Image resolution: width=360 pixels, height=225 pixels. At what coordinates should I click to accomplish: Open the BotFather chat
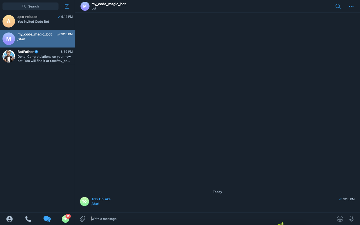(37, 56)
